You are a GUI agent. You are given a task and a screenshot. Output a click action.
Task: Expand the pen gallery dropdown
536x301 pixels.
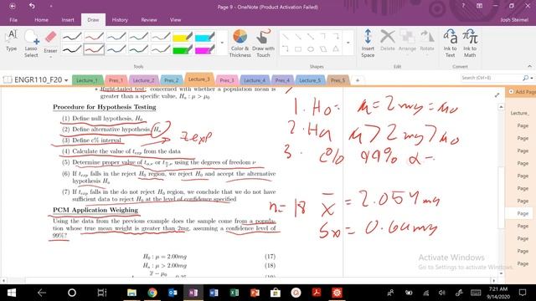click(x=222, y=43)
